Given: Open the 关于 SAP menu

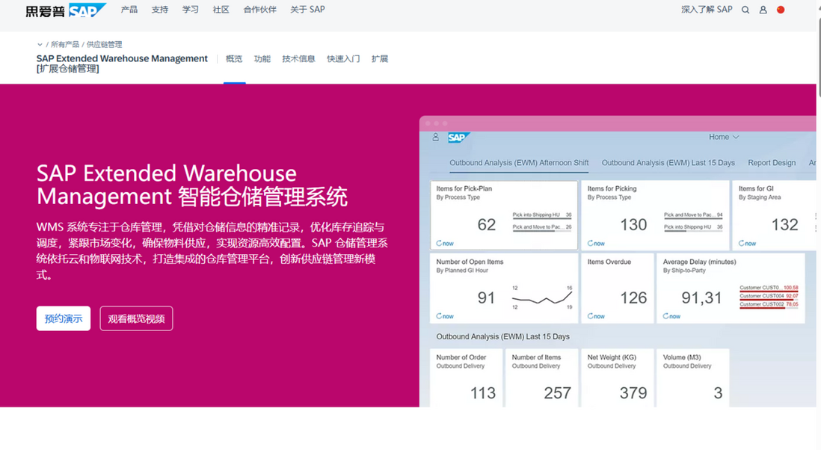Looking at the screenshot, I should point(307,10).
